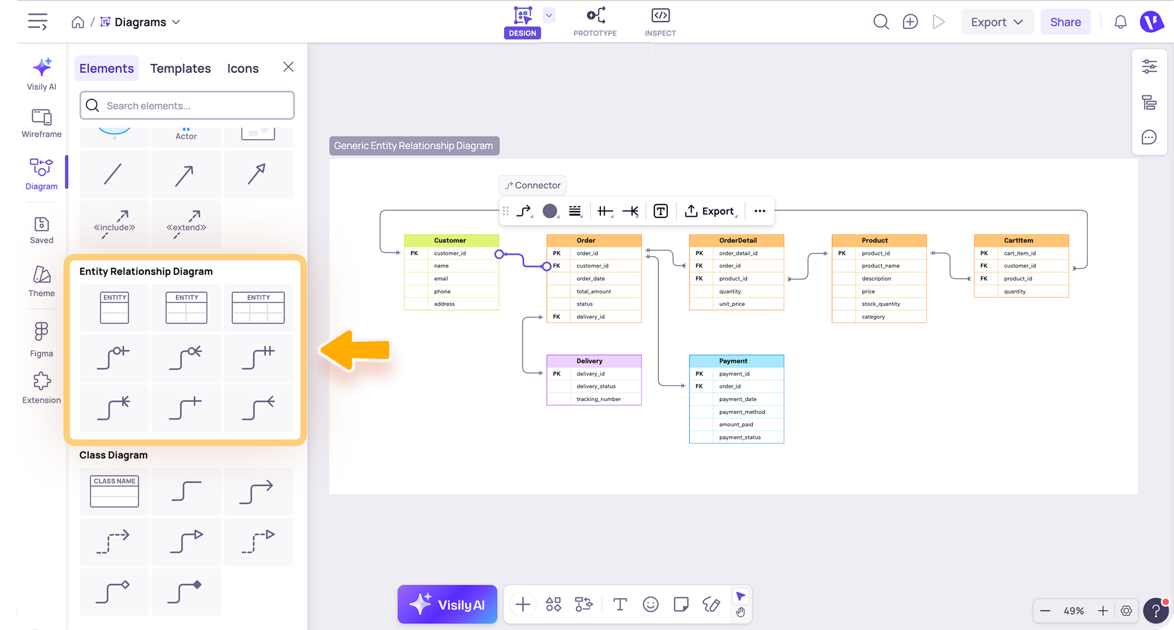Image resolution: width=1174 pixels, height=630 pixels.
Task: Select the Customer entity header
Action: click(x=451, y=240)
